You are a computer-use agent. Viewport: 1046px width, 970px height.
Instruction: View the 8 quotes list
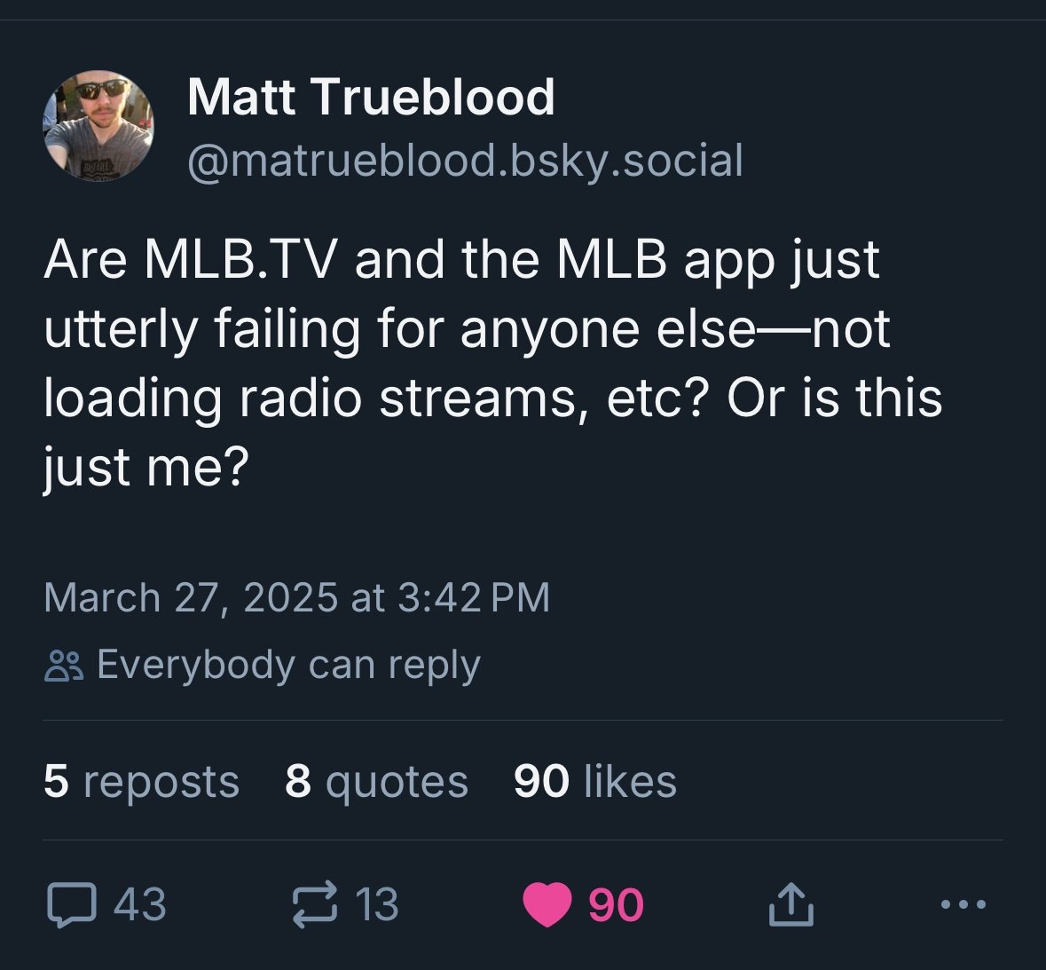click(x=376, y=782)
